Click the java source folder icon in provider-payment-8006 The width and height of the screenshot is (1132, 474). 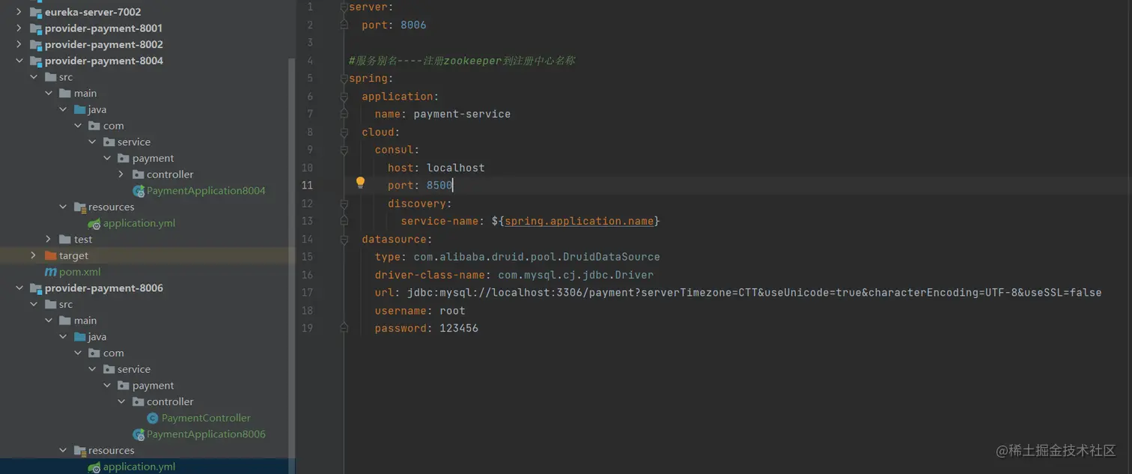pos(79,337)
